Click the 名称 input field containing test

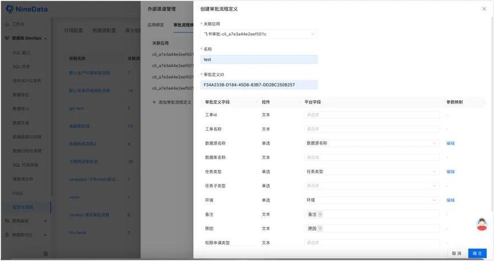tap(258, 59)
